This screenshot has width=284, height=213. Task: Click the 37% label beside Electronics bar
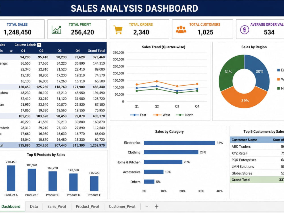220,143
